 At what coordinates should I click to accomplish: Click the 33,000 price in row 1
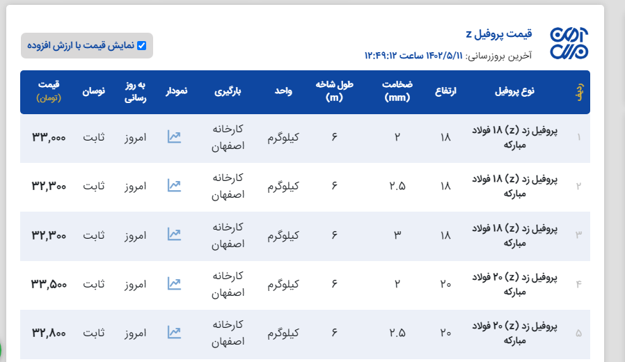click(49, 137)
